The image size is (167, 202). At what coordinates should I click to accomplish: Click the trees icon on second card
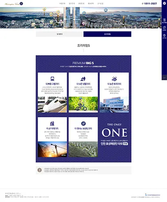coord(83,79)
